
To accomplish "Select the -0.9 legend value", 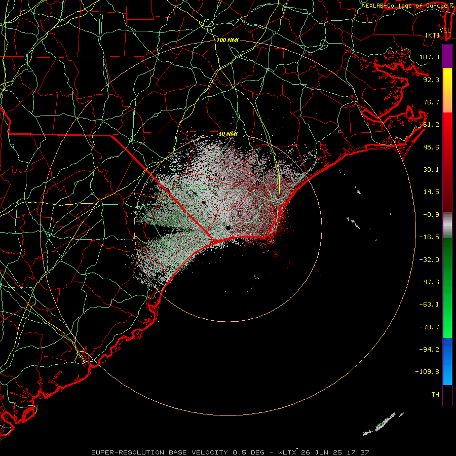I will (x=431, y=215).
